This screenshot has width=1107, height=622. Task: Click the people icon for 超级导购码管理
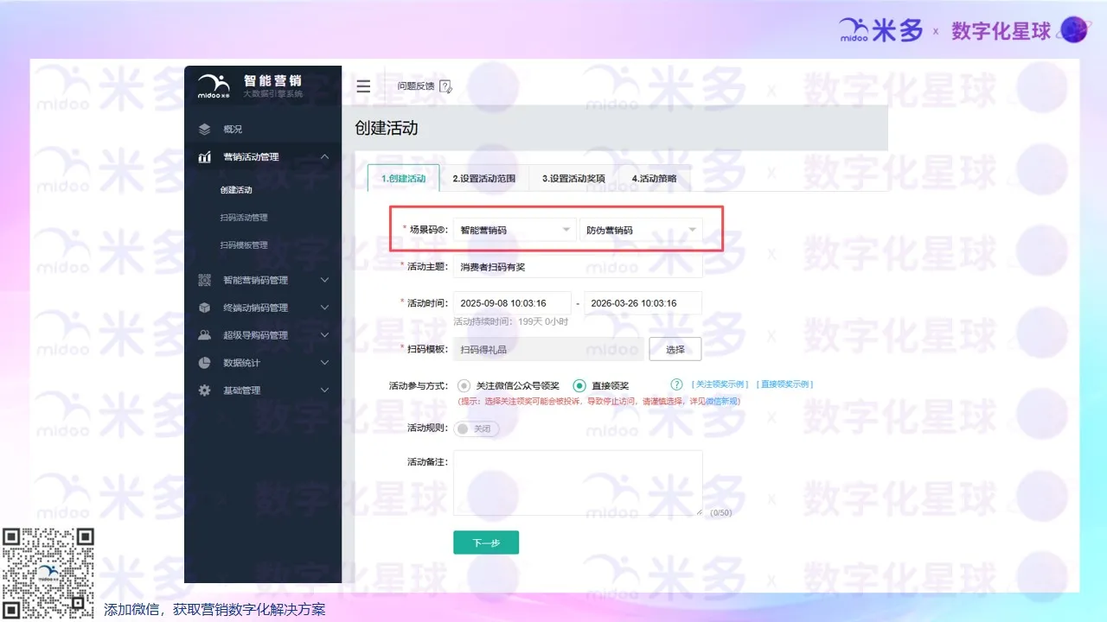pyautogui.click(x=204, y=334)
